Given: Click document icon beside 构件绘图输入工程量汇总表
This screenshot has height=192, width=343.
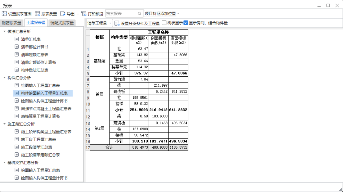Looking at the screenshot, I should tap(17, 93).
